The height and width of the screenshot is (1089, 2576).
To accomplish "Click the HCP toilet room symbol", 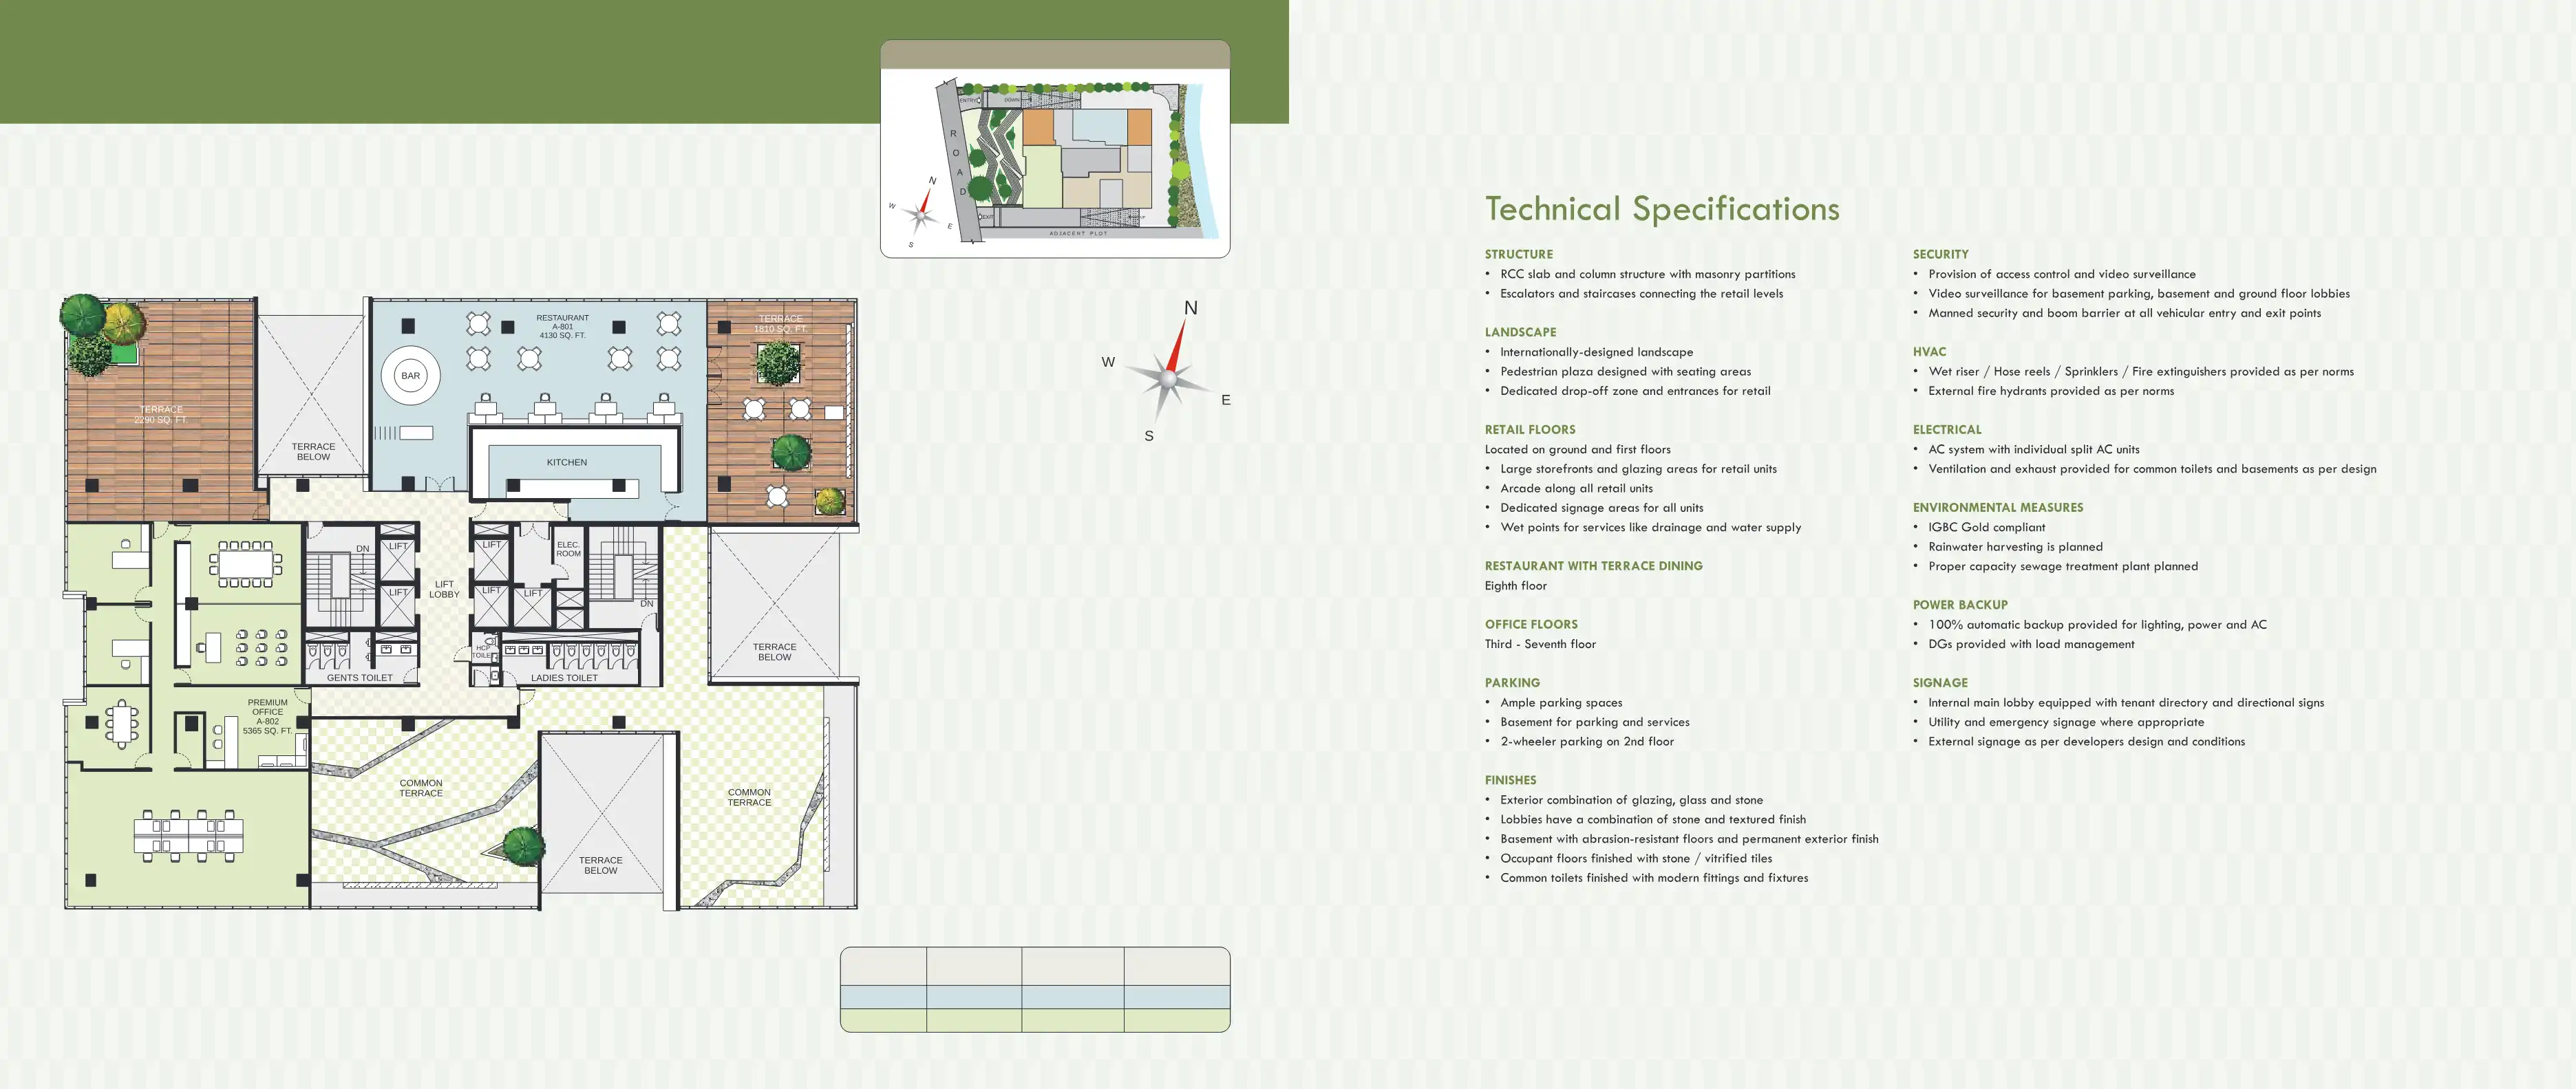I will (x=484, y=650).
